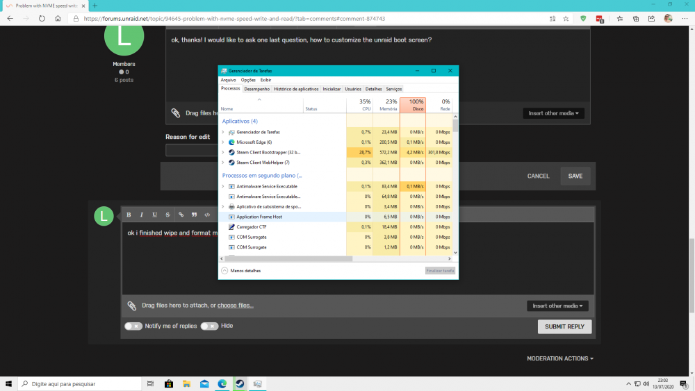695x391 pixels.
Task: Click the volume speaker tray icon
Action: point(646,384)
